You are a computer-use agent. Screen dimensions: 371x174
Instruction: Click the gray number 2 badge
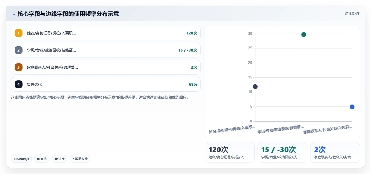coord(19,50)
